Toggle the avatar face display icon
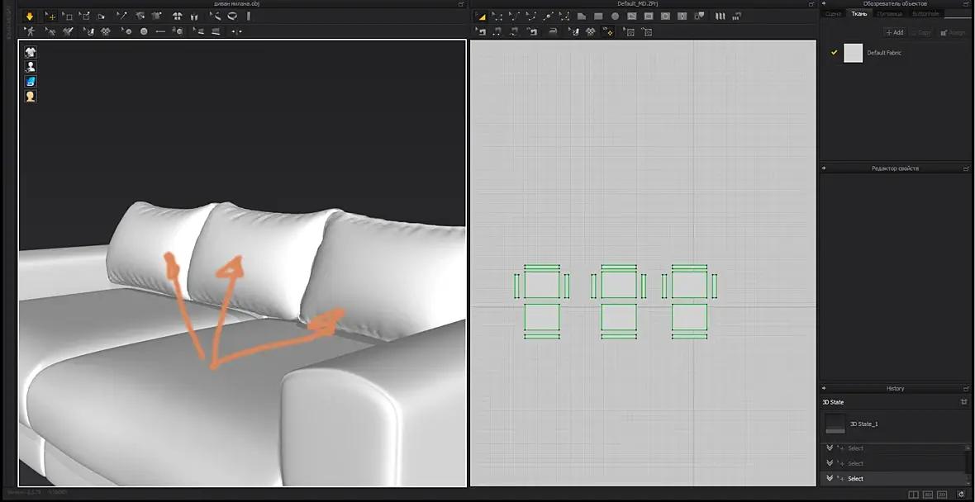975x502 pixels. click(x=30, y=97)
